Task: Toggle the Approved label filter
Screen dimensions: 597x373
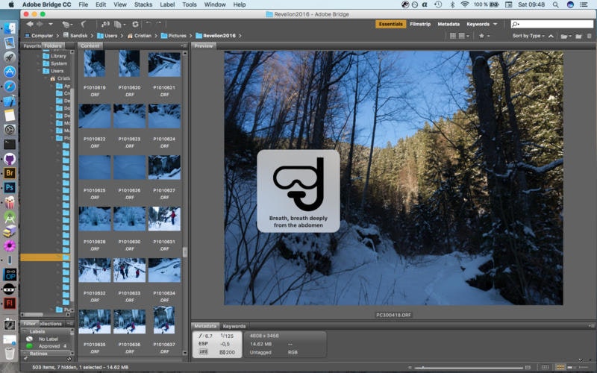Action: [x=49, y=346]
